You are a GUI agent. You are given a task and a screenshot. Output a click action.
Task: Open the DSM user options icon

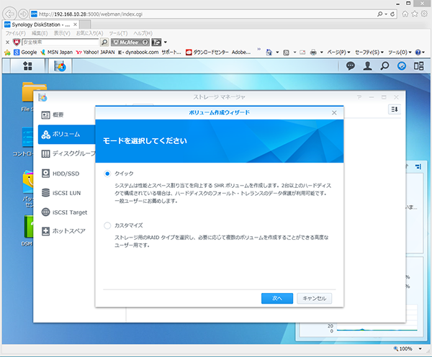click(367, 66)
